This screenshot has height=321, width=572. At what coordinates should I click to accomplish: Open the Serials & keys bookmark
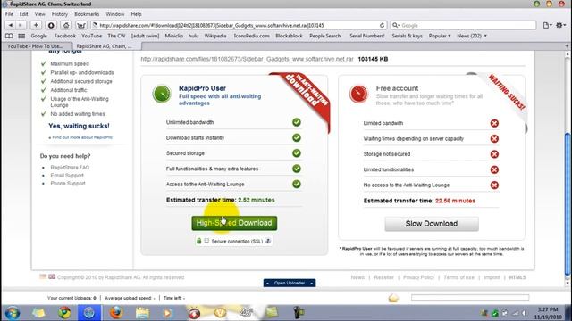pos(408,36)
